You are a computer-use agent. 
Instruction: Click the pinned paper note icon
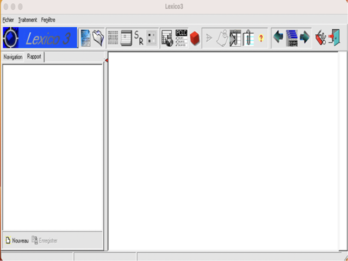222,38
